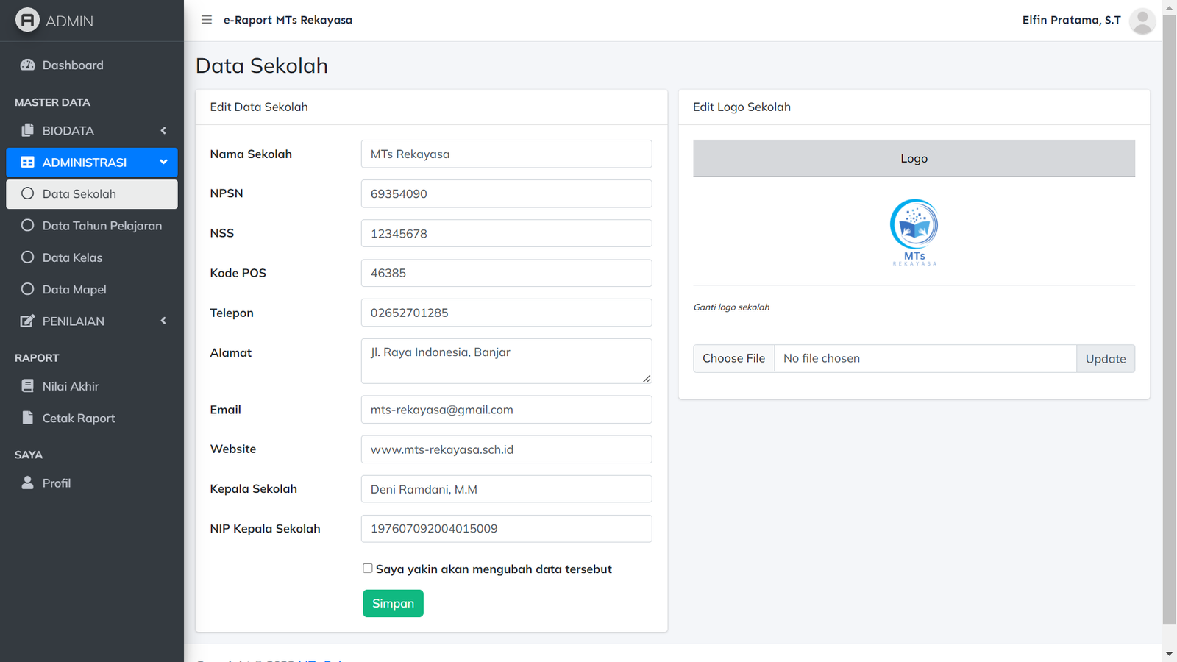The height and width of the screenshot is (662, 1177).
Task: Click the Cetak Raport file icon
Action: (x=28, y=418)
